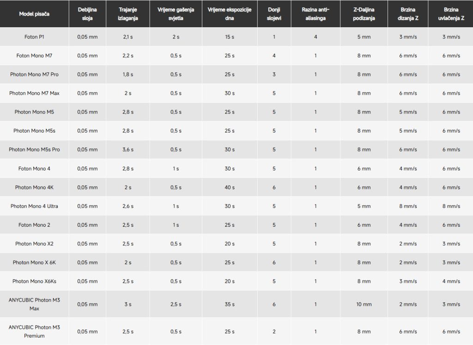
Task: Click the "Brzina dizanja Z" header
Action: click(408, 14)
